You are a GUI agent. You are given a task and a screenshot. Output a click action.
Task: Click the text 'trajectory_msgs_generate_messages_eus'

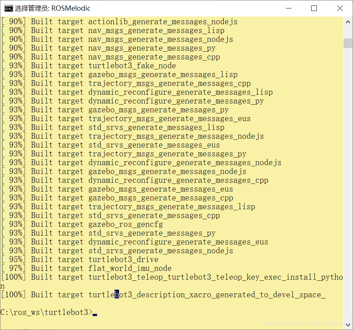tap(169, 119)
